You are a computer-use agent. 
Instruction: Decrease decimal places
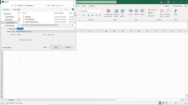[100, 15]
